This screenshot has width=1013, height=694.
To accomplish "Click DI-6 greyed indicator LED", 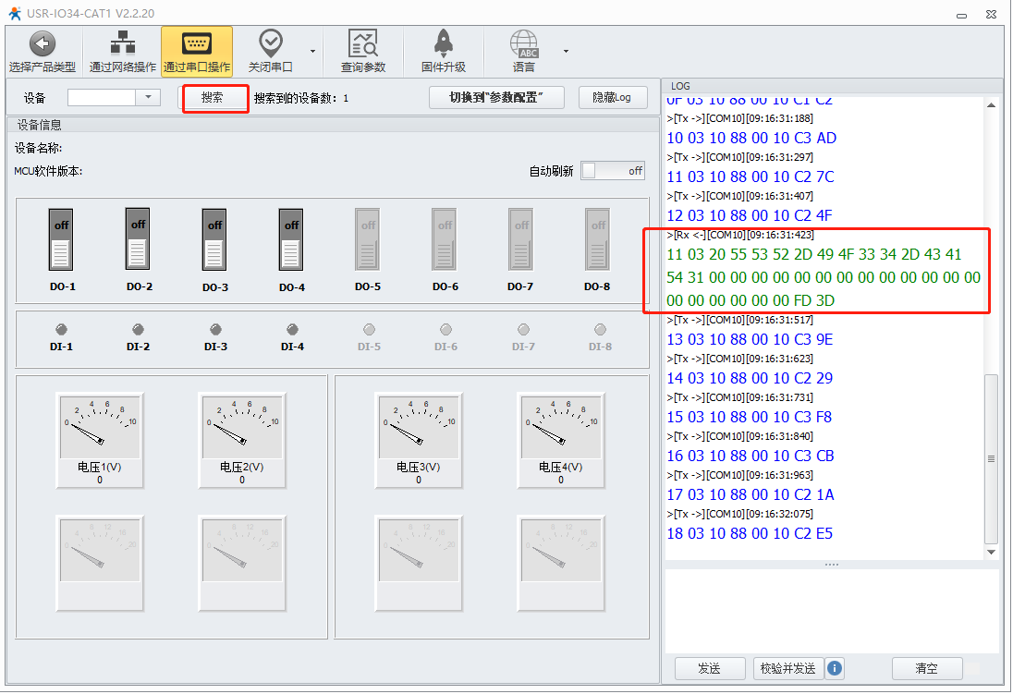I will (445, 330).
